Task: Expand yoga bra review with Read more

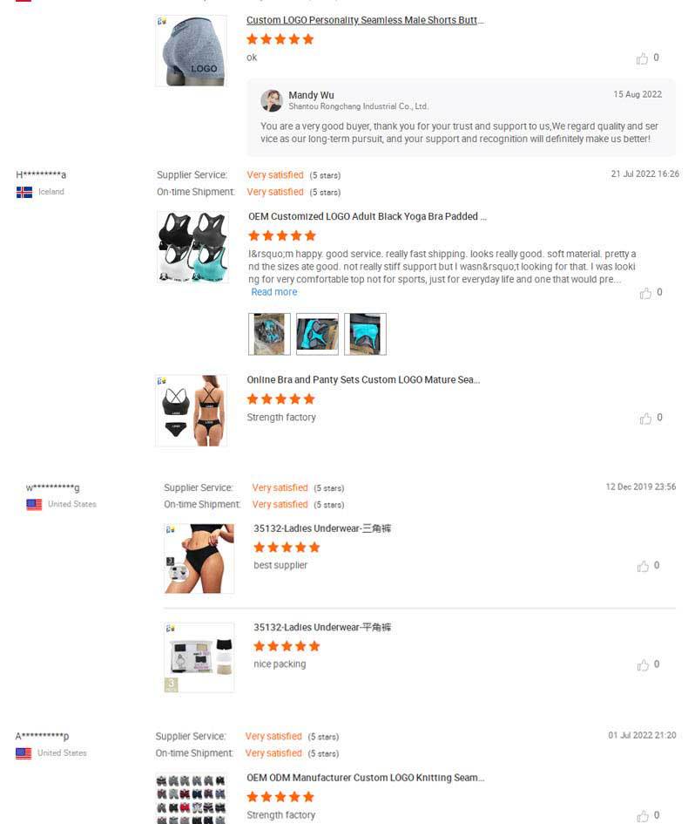Action: tap(274, 291)
